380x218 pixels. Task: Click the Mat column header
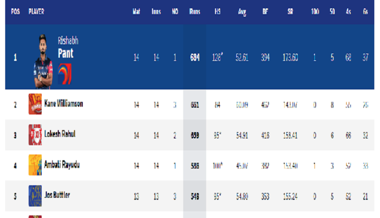pyautogui.click(x=136, y=11)
